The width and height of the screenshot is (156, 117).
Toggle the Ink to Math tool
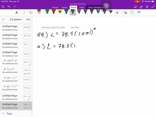(x=139, y=12)
